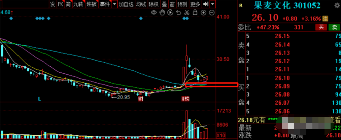The image size is (341, 140).
Task: Click buy level 5 price 26.06
Action: [282, 111]
